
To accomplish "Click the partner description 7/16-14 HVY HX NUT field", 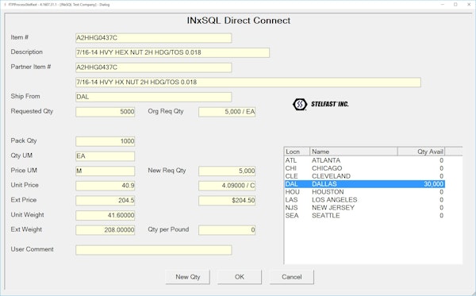I will point(248,83).
